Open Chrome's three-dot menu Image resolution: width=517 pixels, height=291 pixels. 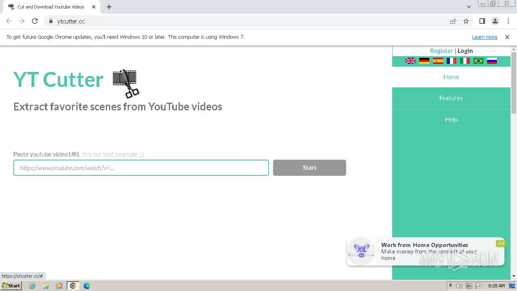[x=508, y=21]
